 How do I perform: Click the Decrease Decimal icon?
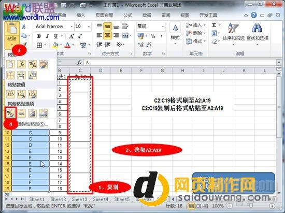tap(149, 45)
